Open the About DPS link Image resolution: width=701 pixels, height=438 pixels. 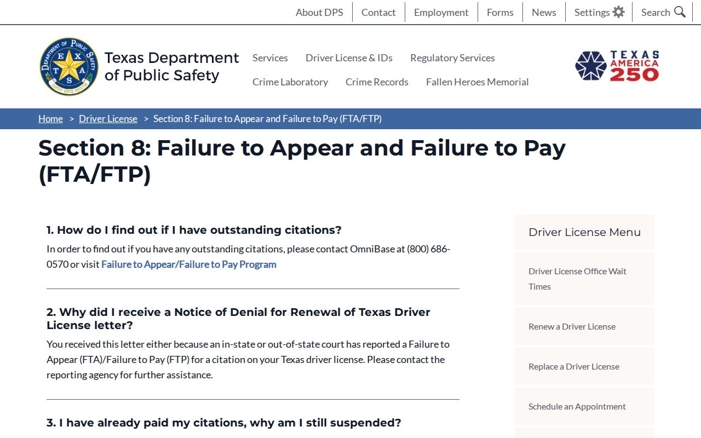pyautogui.click(x=319, y=12)
